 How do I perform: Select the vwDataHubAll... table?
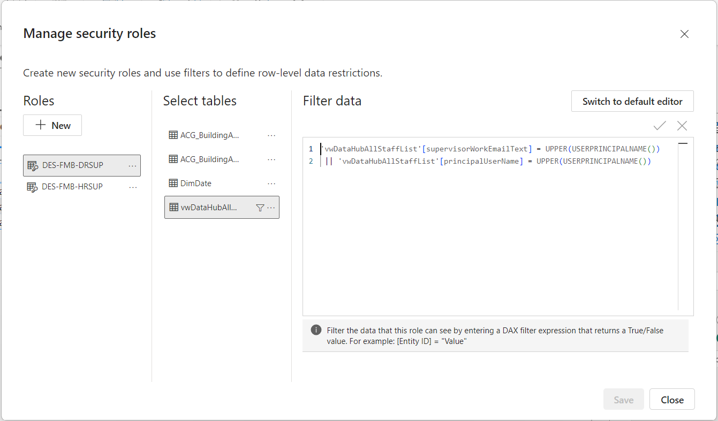pos(222,208)
